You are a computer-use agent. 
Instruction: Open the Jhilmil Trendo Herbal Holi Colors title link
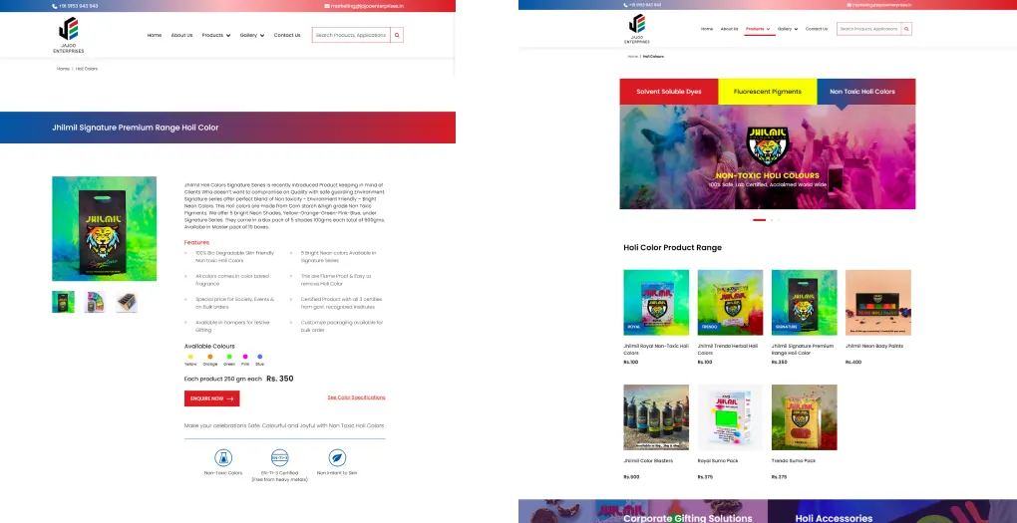(x=728, y=350)
